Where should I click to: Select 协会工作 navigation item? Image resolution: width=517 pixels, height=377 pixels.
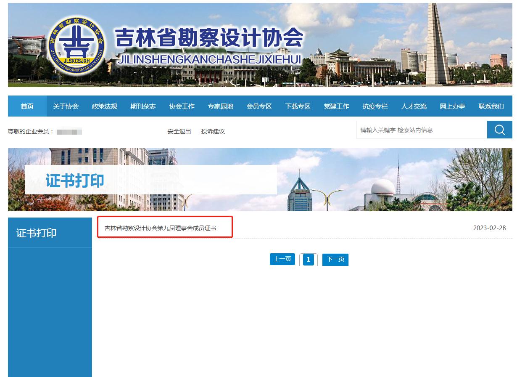(x=182, y=106)
